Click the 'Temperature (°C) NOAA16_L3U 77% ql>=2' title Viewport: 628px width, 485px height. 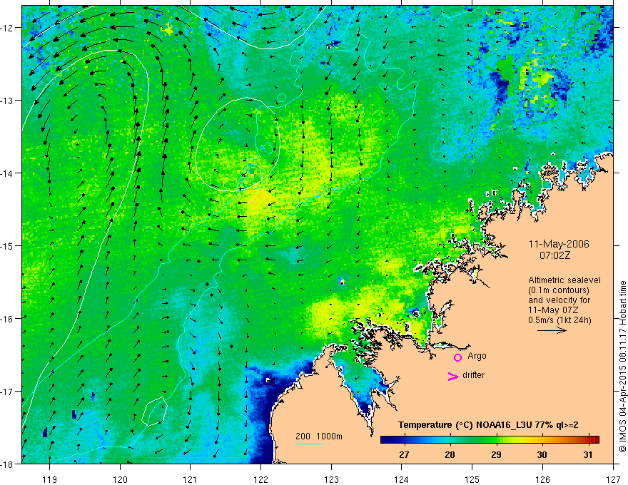click(x=488, y=425)
